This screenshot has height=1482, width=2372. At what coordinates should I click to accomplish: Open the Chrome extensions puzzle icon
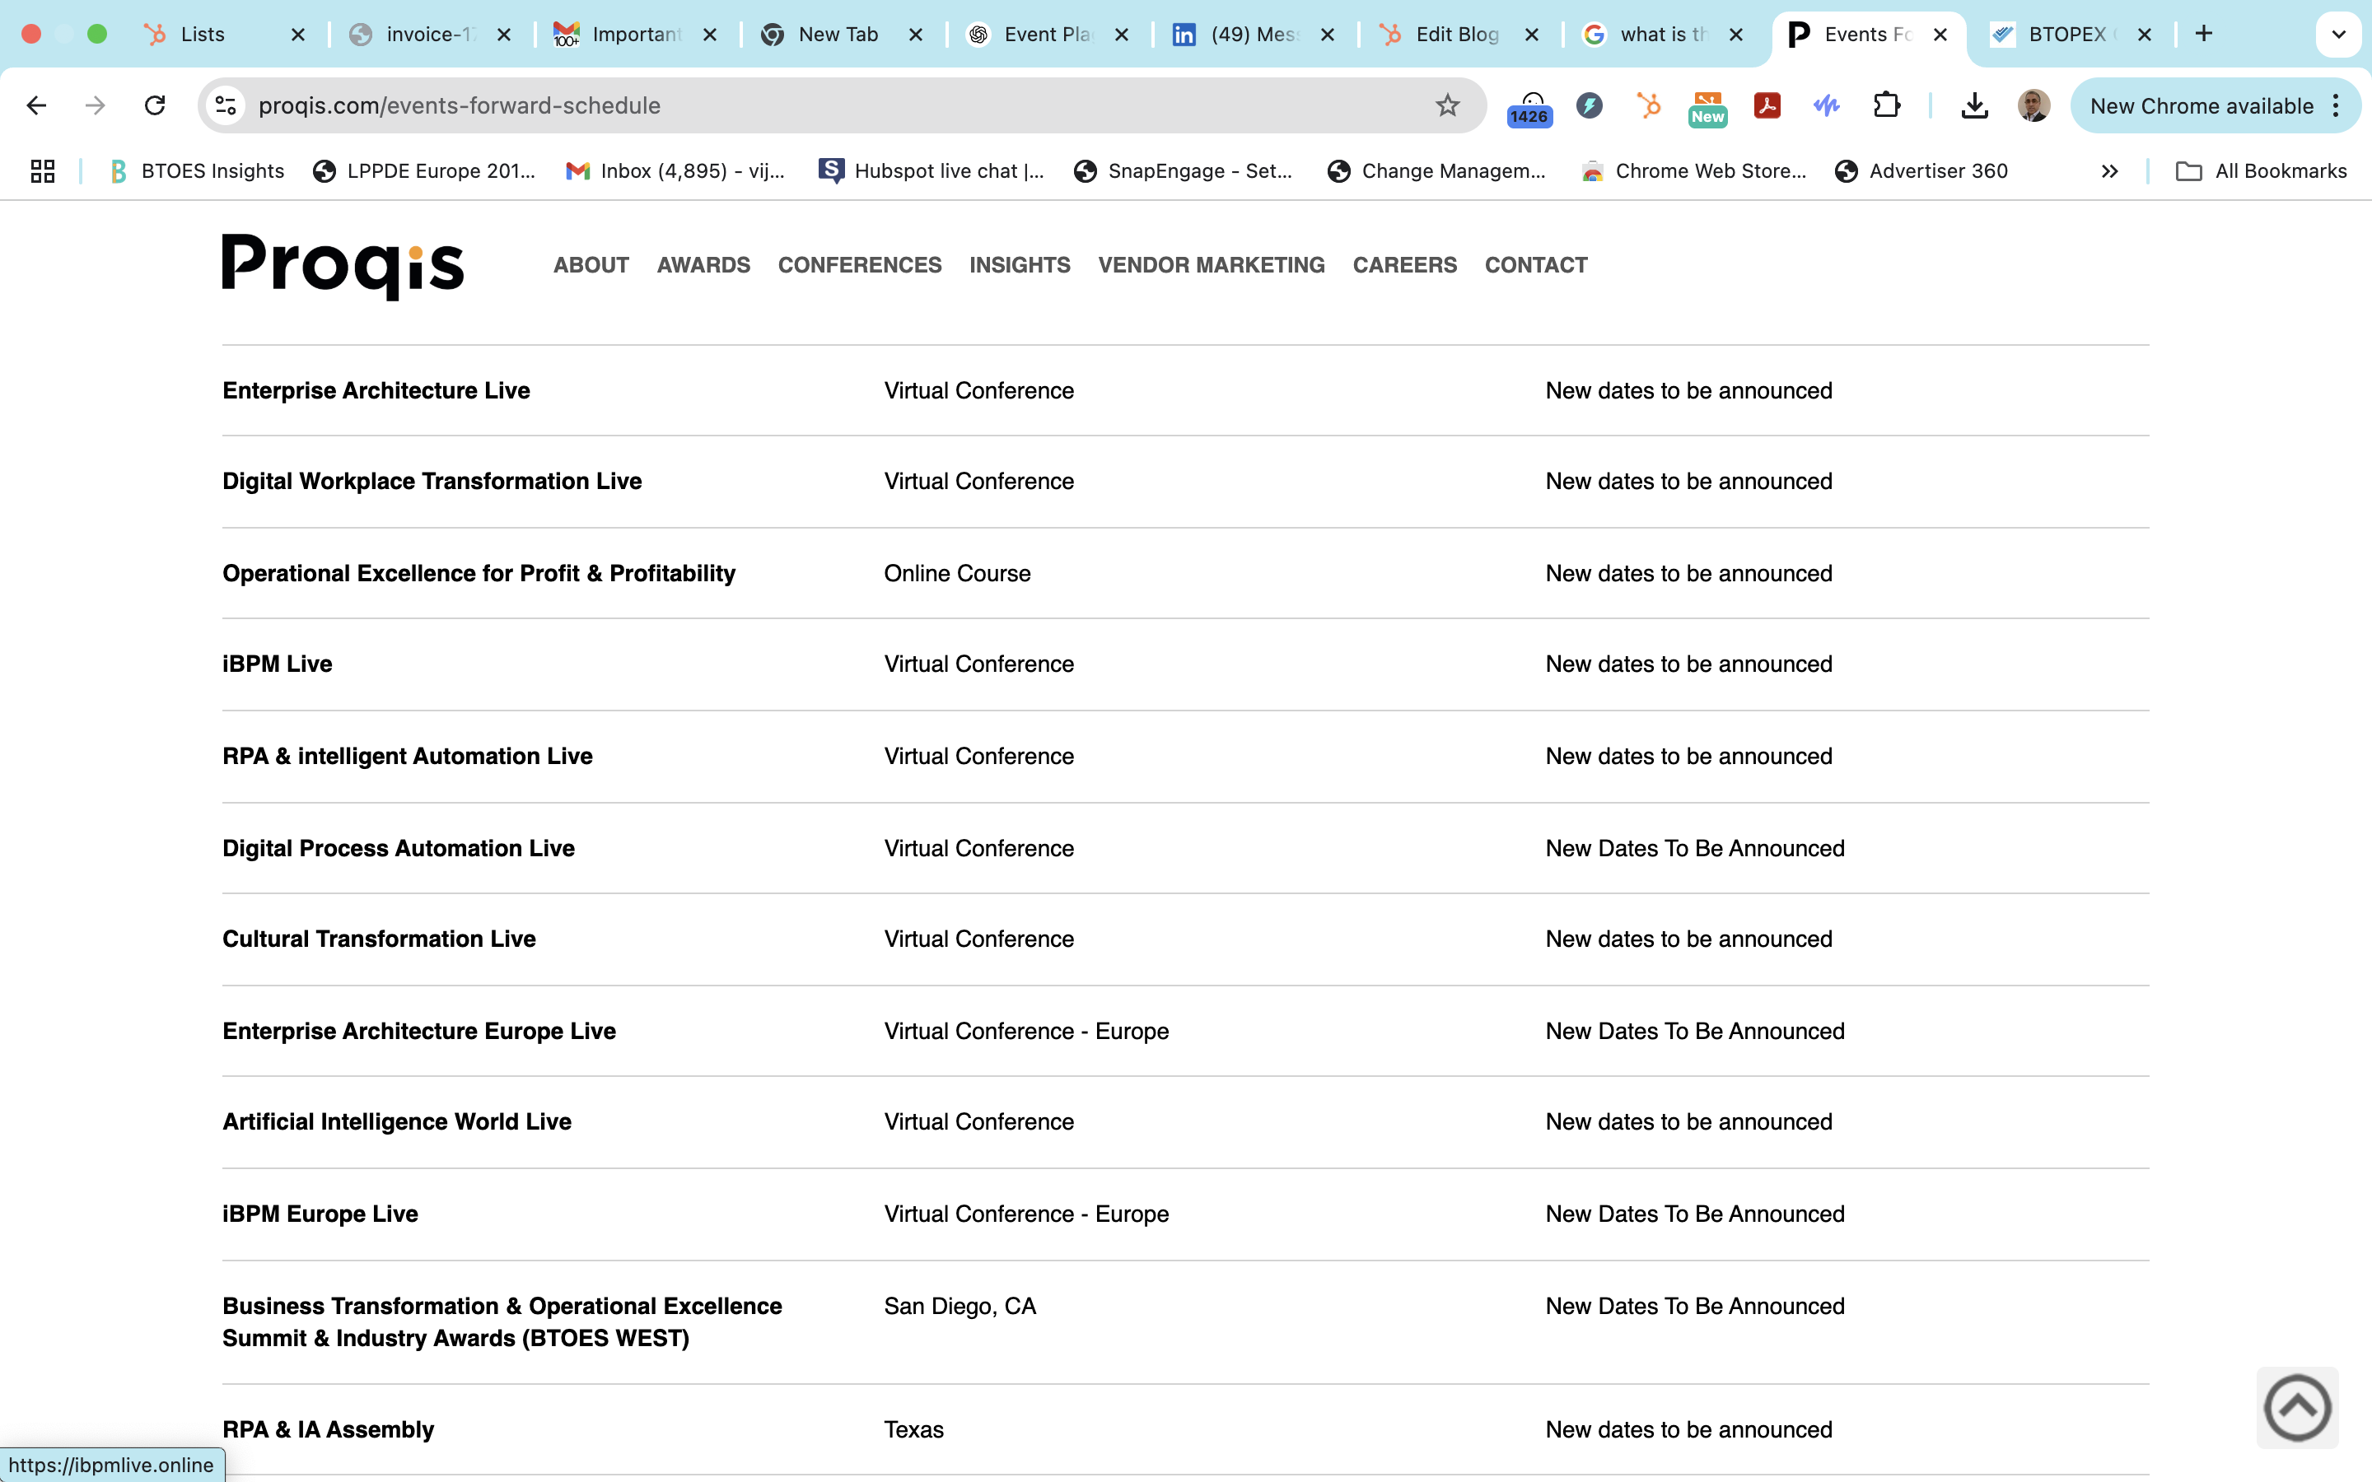(x=1886, y=106)
